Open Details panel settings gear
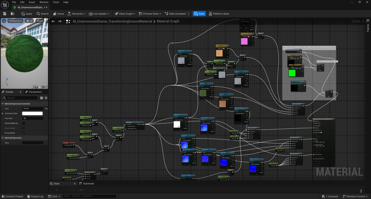Viewport: 371px width, 199px height. tap(46, 98)
